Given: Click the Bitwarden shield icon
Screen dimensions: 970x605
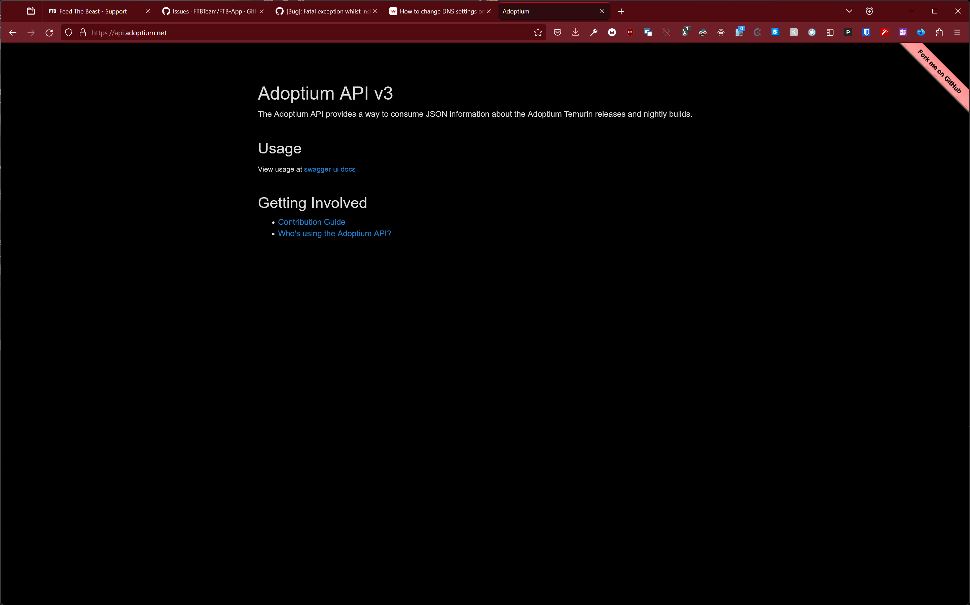Looking at the screenshot, I should [x=866, y=32].
